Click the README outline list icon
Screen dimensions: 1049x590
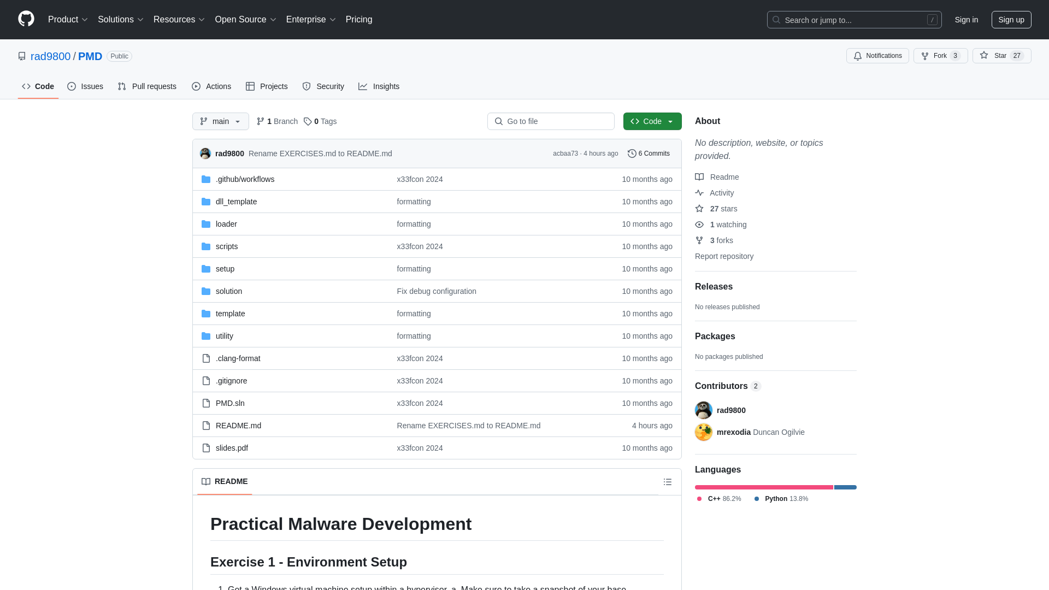(x=668, y=482)
